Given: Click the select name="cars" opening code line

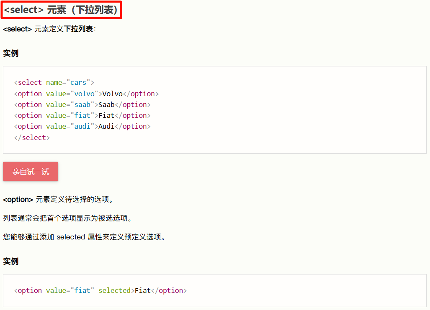Looking at the screenshot, I should [x=54, y=83].
